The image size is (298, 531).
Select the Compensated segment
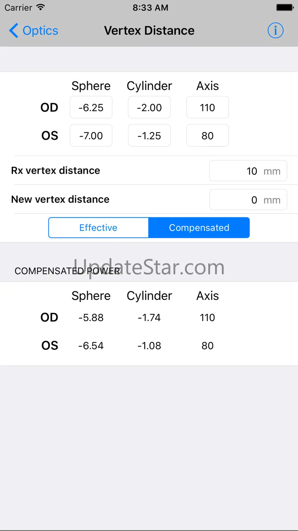(199, 228)
